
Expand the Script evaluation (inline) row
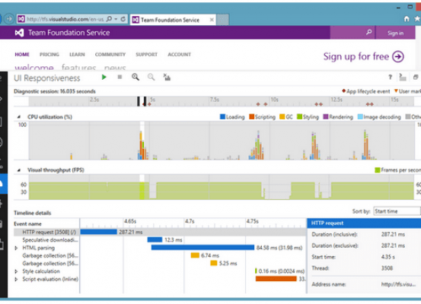16,279
